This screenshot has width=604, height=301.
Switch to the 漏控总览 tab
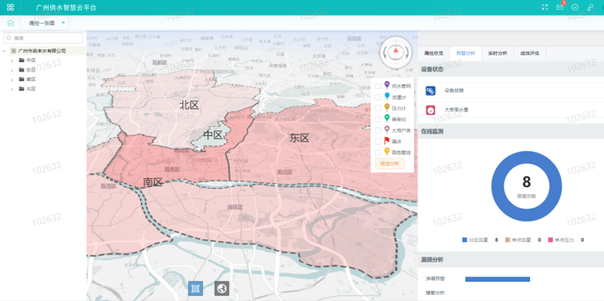pyautogui.click(x=434, y=53)
